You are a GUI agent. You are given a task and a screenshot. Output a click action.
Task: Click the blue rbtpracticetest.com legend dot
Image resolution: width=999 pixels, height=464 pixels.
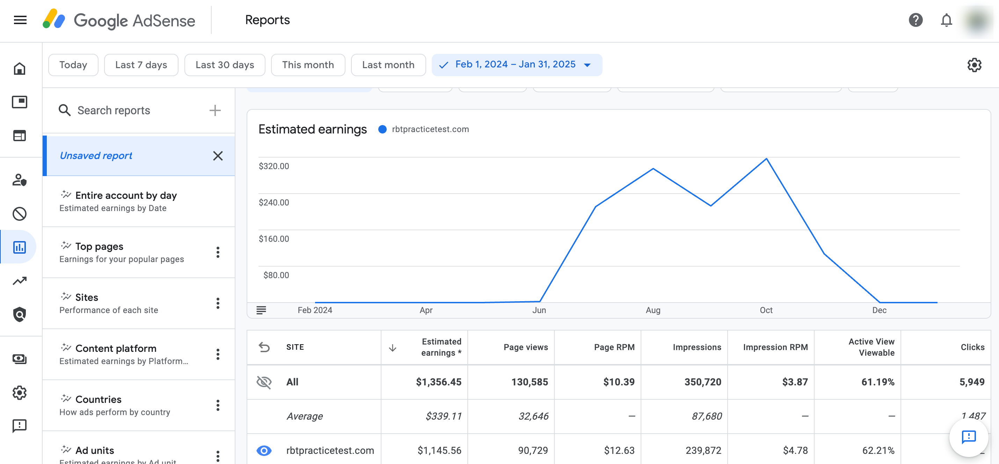pos(382,129)
